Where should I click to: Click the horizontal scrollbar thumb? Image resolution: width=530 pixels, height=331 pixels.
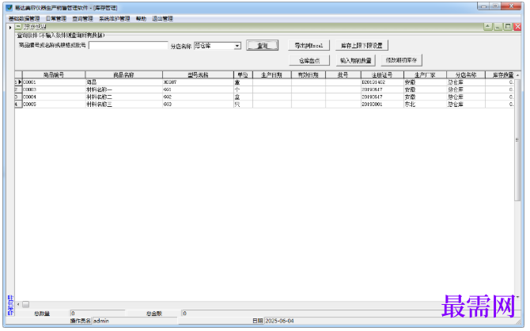click(25, 304)
